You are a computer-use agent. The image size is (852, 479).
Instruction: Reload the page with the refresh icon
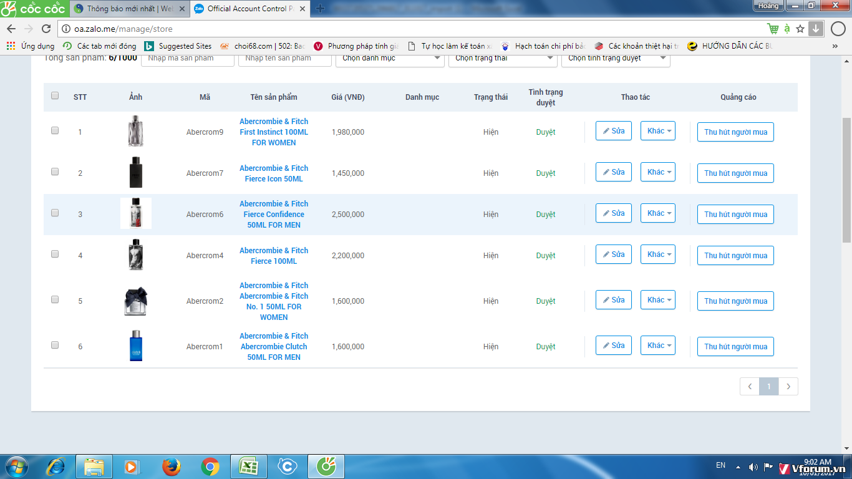click(46, 29)
